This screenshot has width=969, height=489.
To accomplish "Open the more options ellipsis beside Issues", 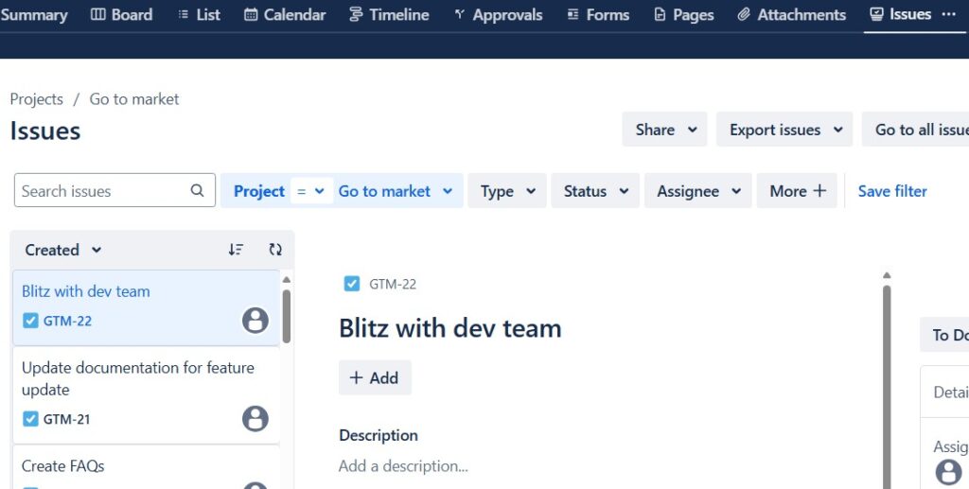I will point(948,14).
